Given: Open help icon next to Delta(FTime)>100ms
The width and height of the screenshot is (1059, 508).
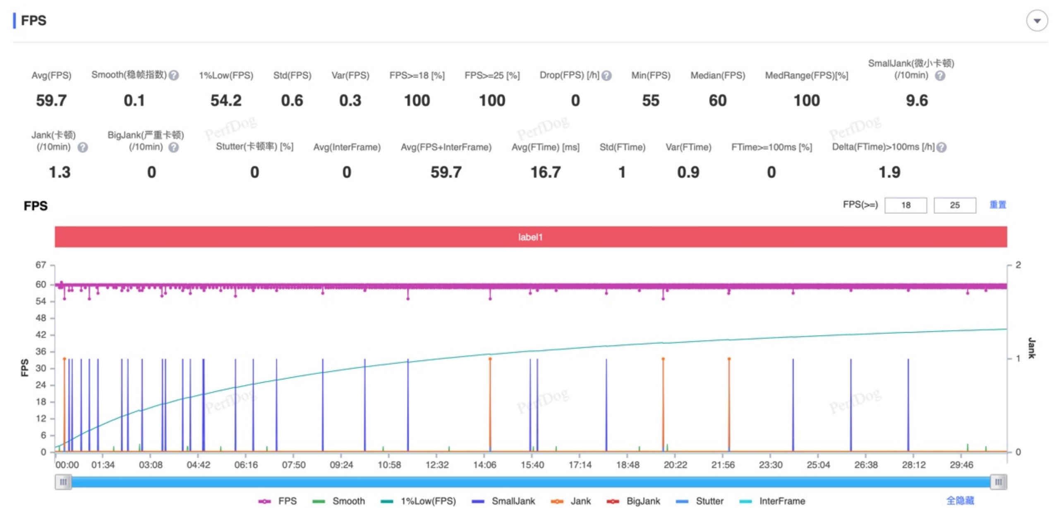Looking at the screenshot, I should point(941,148).
